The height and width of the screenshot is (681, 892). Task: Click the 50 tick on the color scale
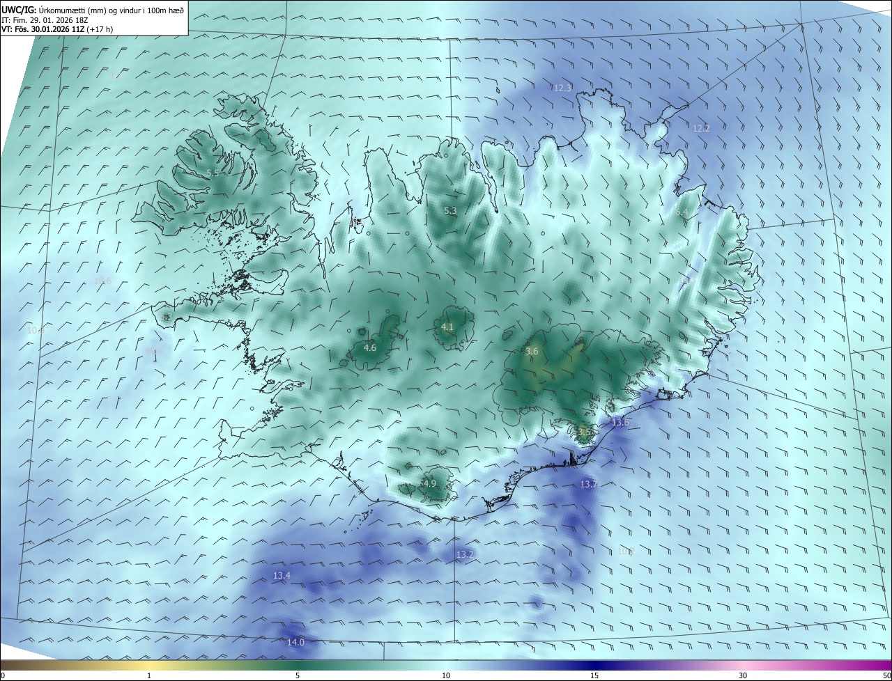886,676
